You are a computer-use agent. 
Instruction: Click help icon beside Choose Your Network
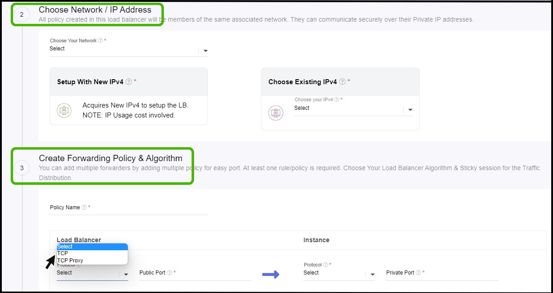pos(100,41)
